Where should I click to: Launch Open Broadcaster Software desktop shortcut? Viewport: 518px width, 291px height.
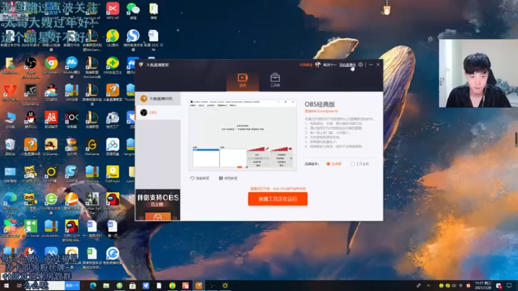click(x=30, y=67)
